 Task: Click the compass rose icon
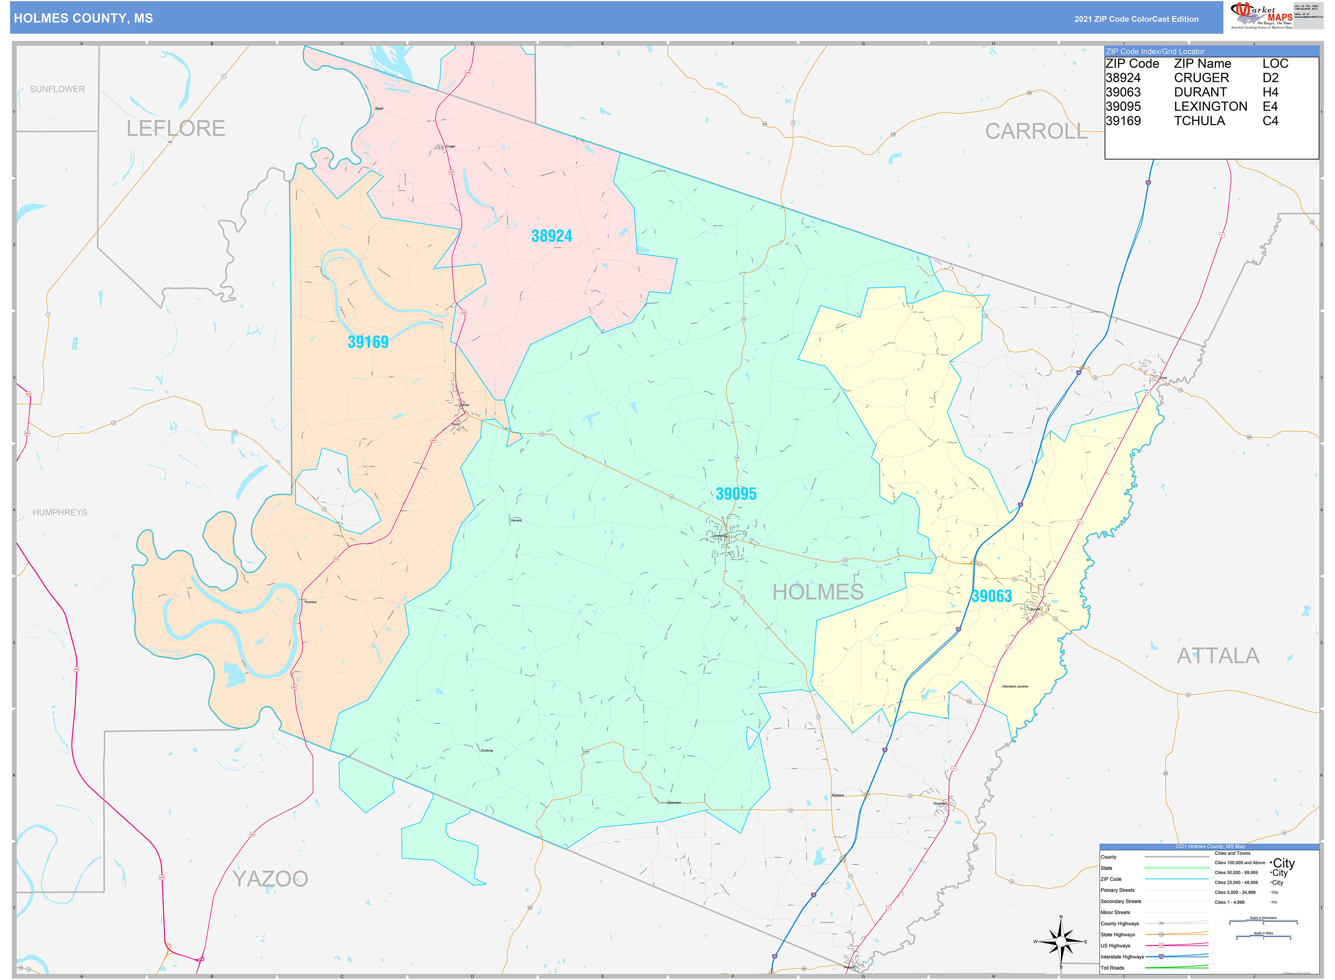pos(1061,942)
